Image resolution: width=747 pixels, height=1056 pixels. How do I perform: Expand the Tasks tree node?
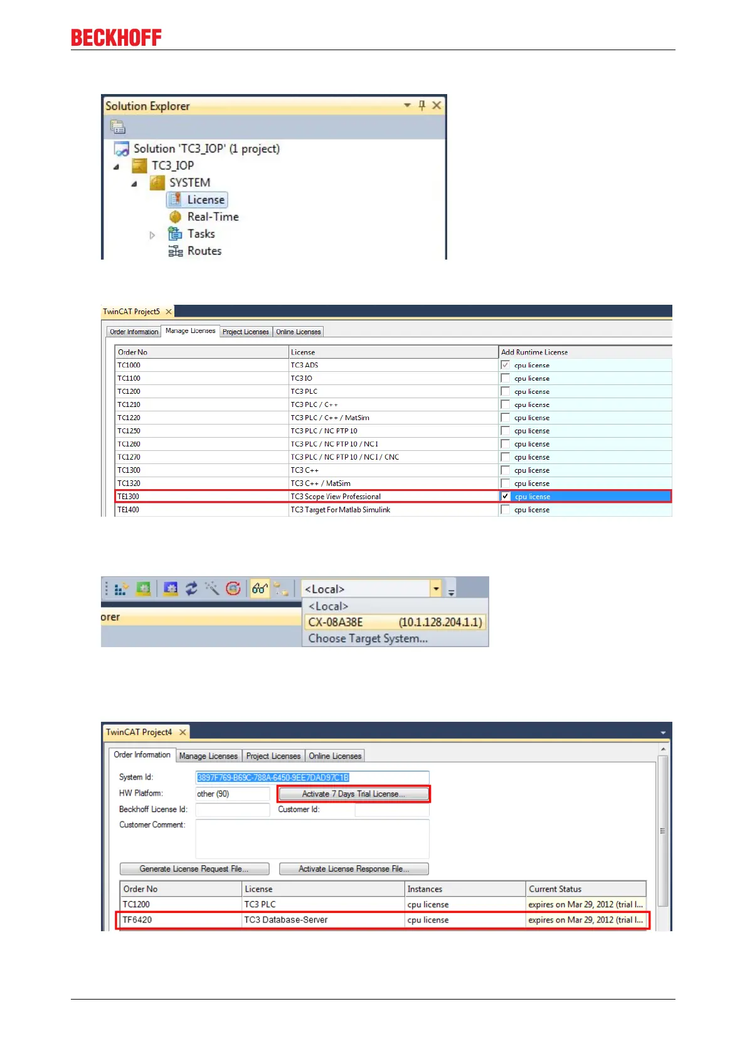tap(152, 235)
